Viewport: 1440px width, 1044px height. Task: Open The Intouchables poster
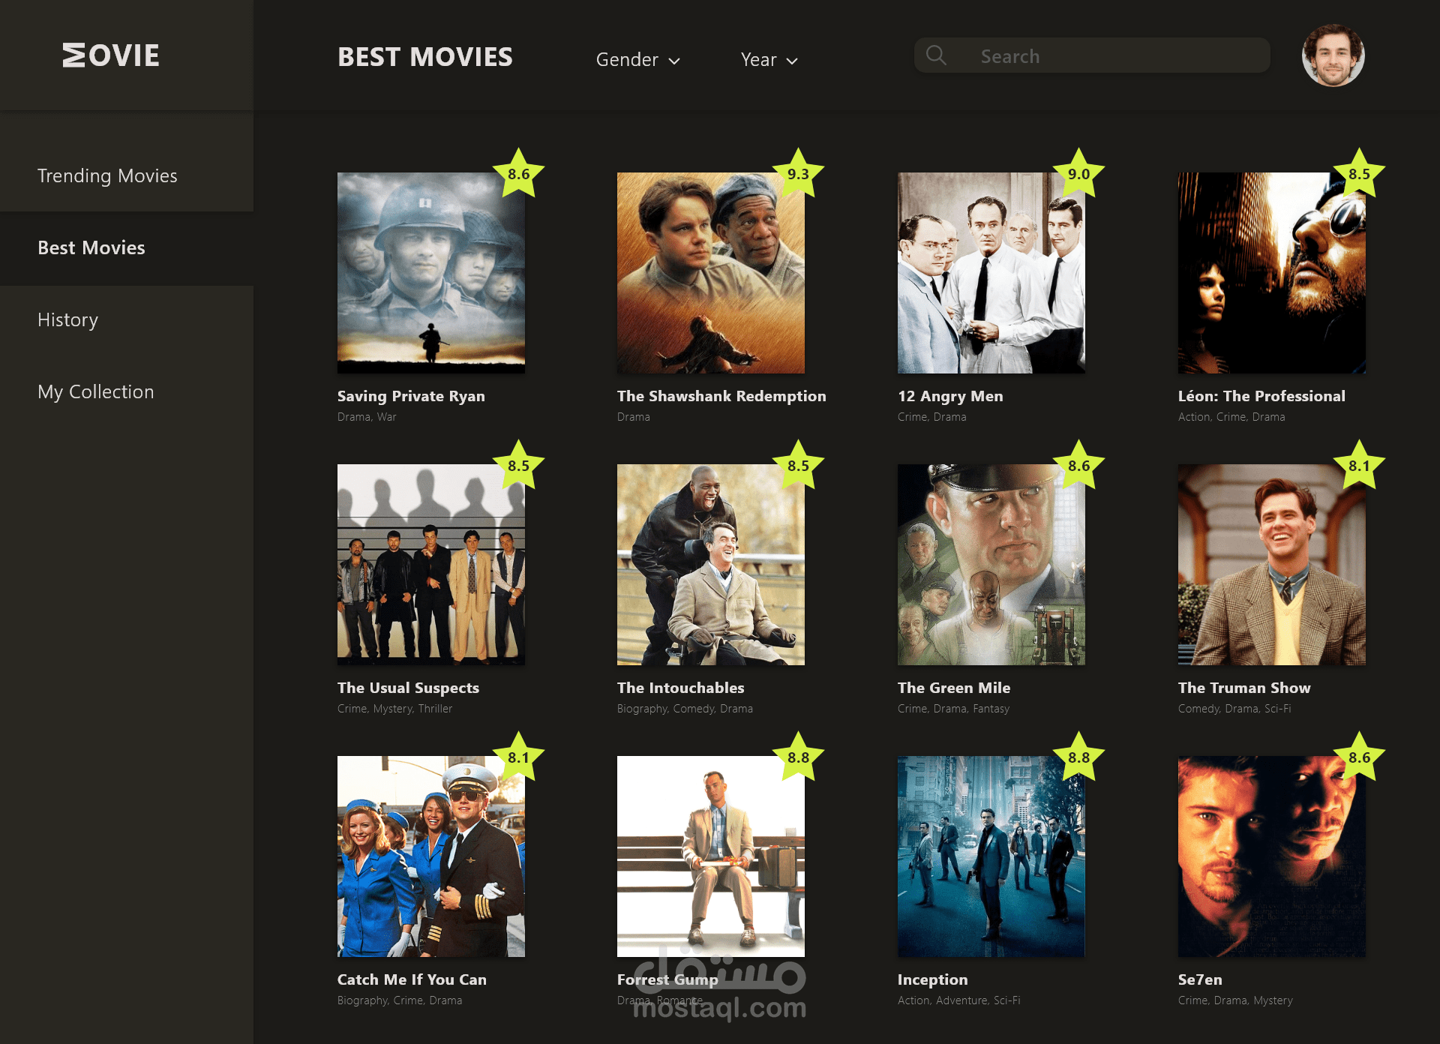coord(711,565)
